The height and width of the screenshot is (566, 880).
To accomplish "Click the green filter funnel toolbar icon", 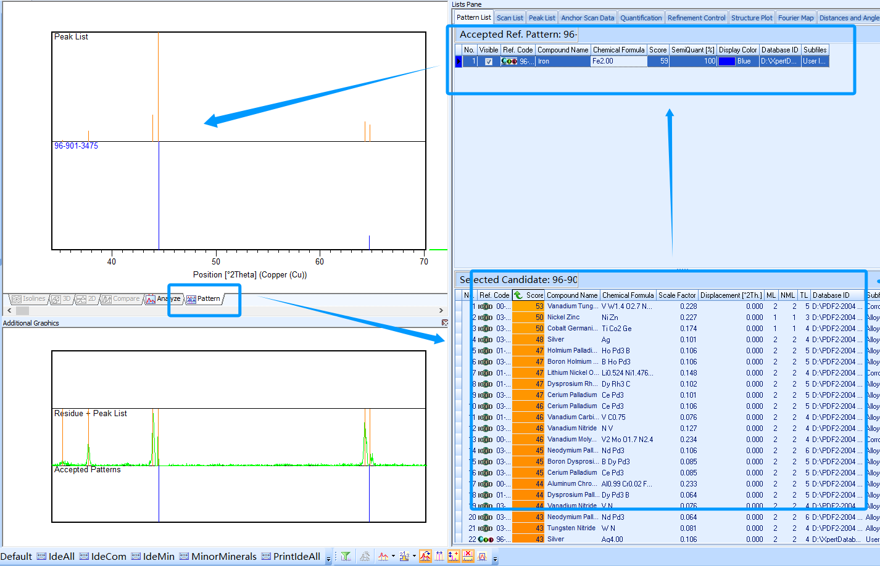I will click(x=346, y=556).
